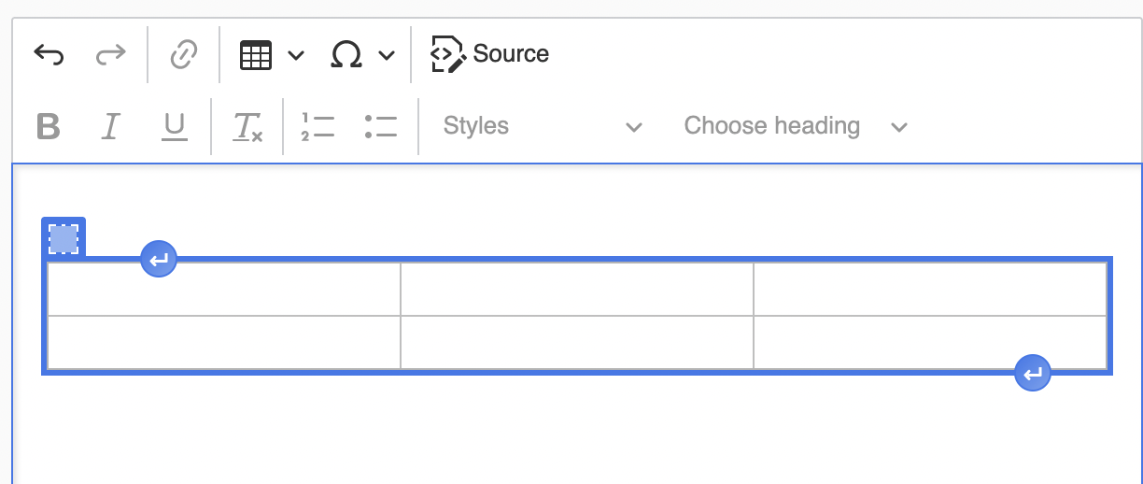This screenshot has width=1143, height=484.
Task: Insert a bulleted list
Action: click(381, 126)
